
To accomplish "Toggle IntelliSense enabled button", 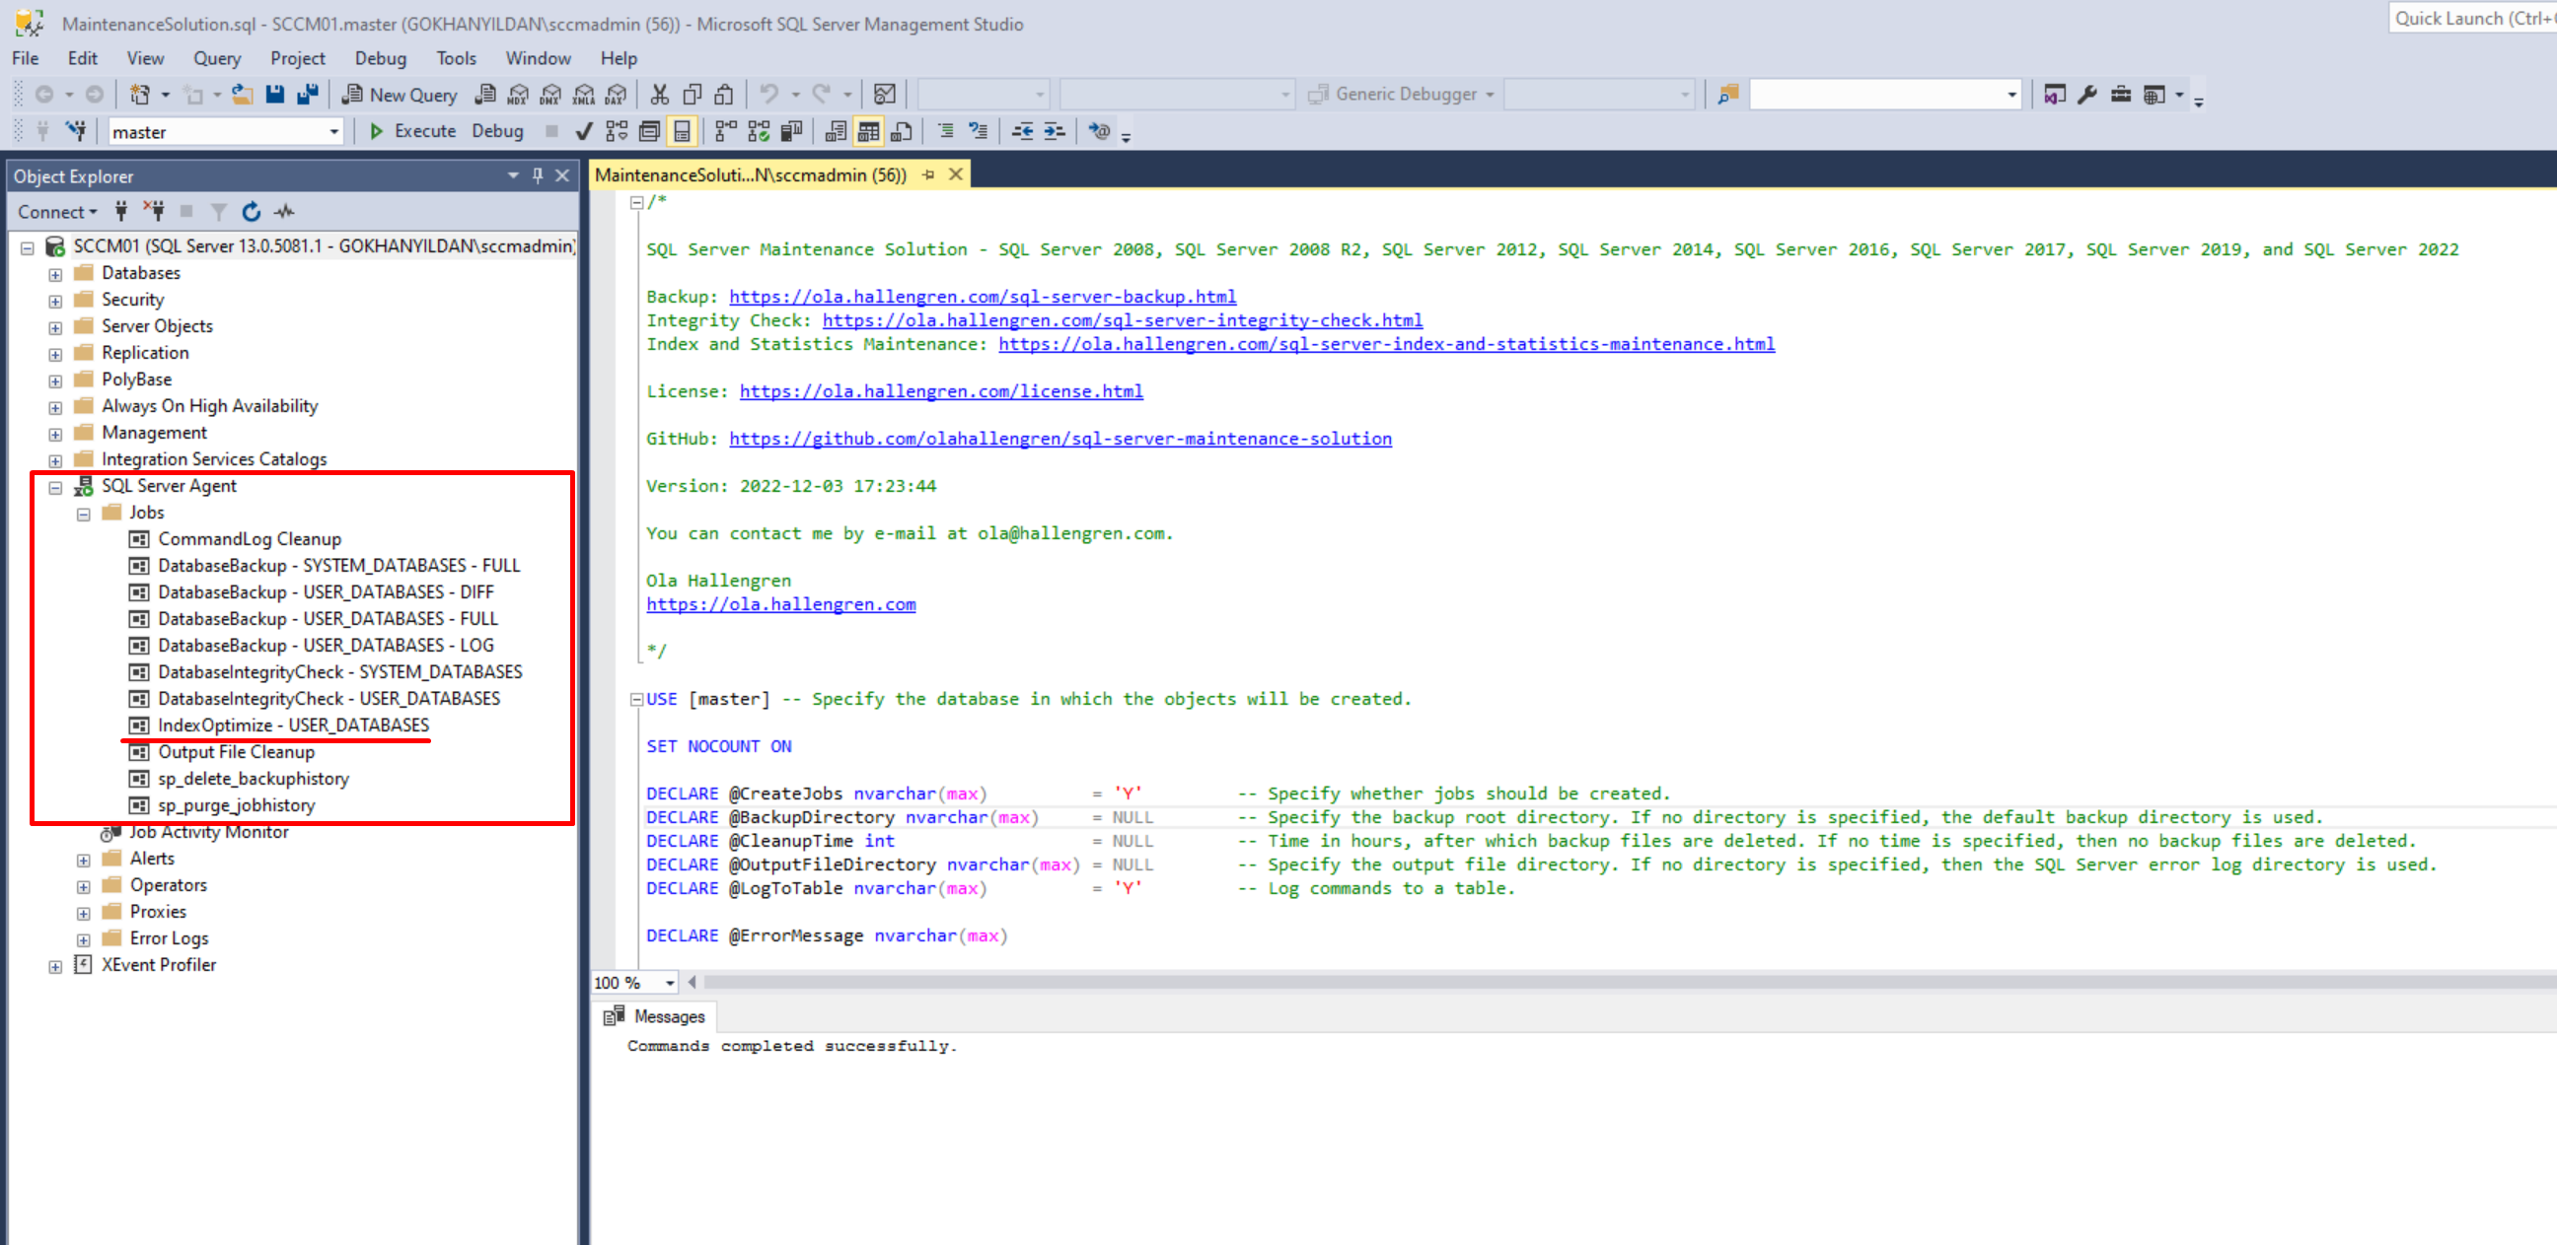I will (682, 131).
